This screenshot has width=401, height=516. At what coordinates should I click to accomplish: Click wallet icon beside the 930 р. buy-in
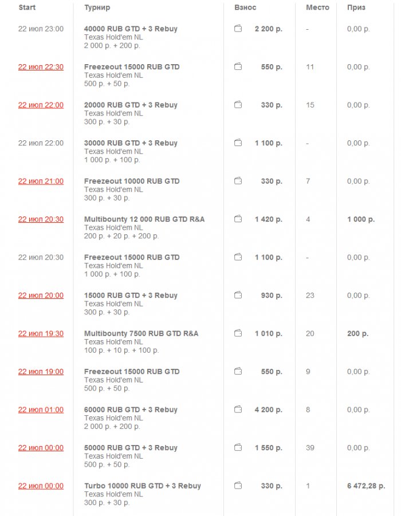[x=238, y=296]
